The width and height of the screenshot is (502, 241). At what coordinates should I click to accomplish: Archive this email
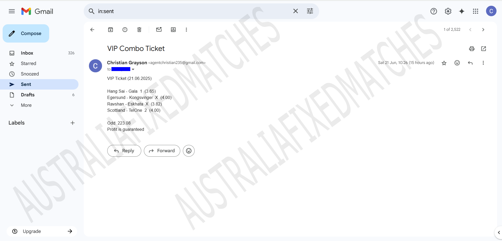coord(111,30)
